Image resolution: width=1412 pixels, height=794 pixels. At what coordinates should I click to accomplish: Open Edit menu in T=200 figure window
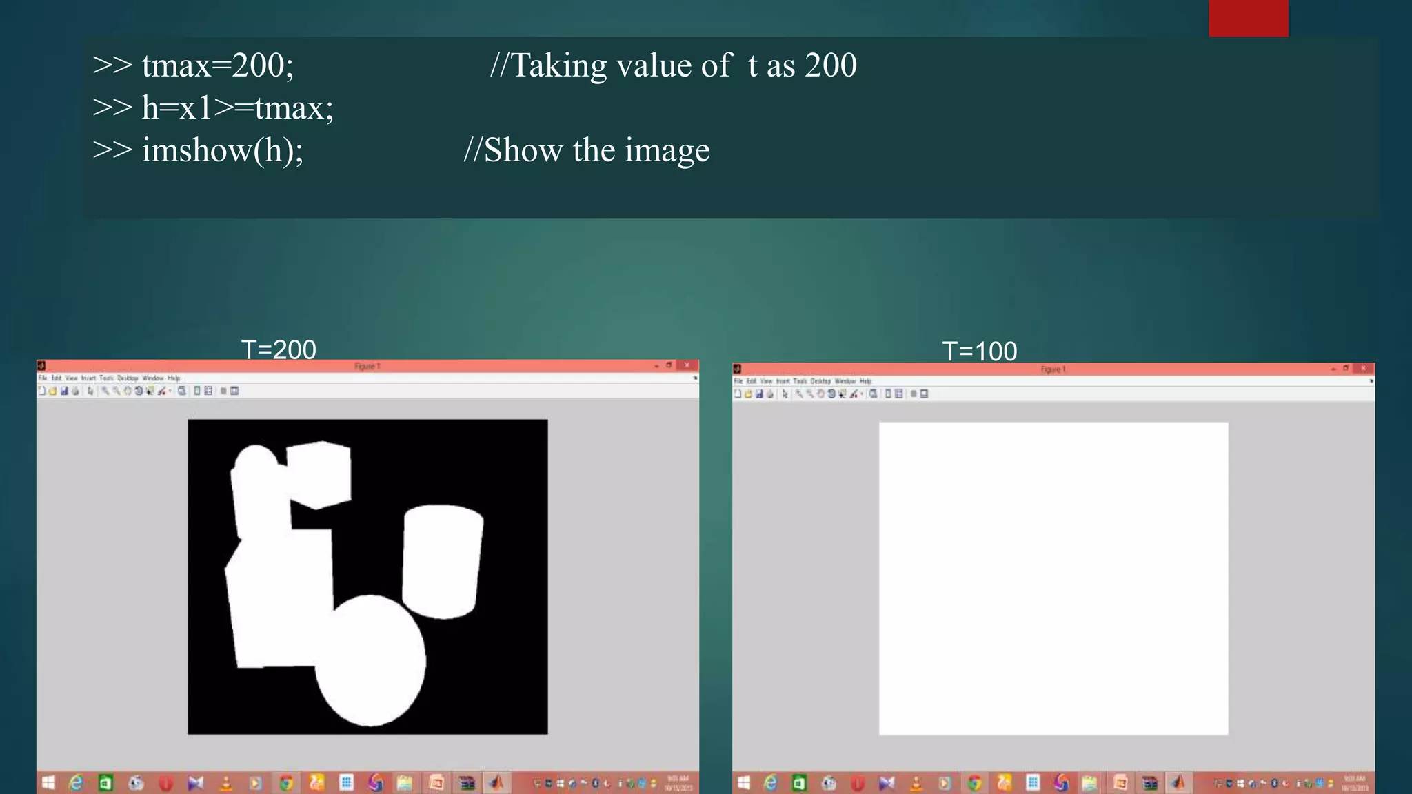(x=57, y=378)
